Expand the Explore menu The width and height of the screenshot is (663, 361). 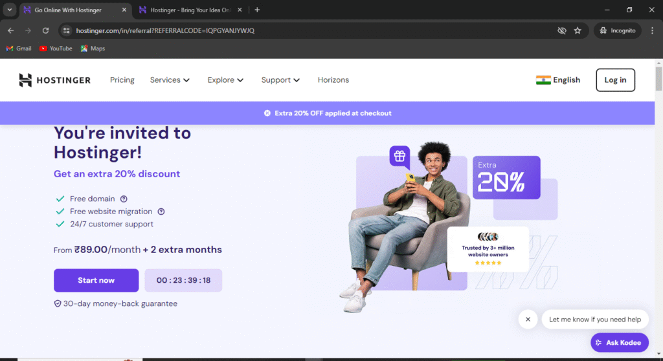click(x=225, y=80)
